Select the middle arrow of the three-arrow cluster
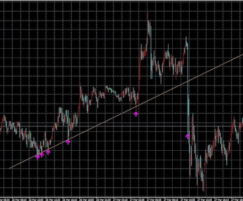This screenshot has width=243, height=201. [42, 155]
